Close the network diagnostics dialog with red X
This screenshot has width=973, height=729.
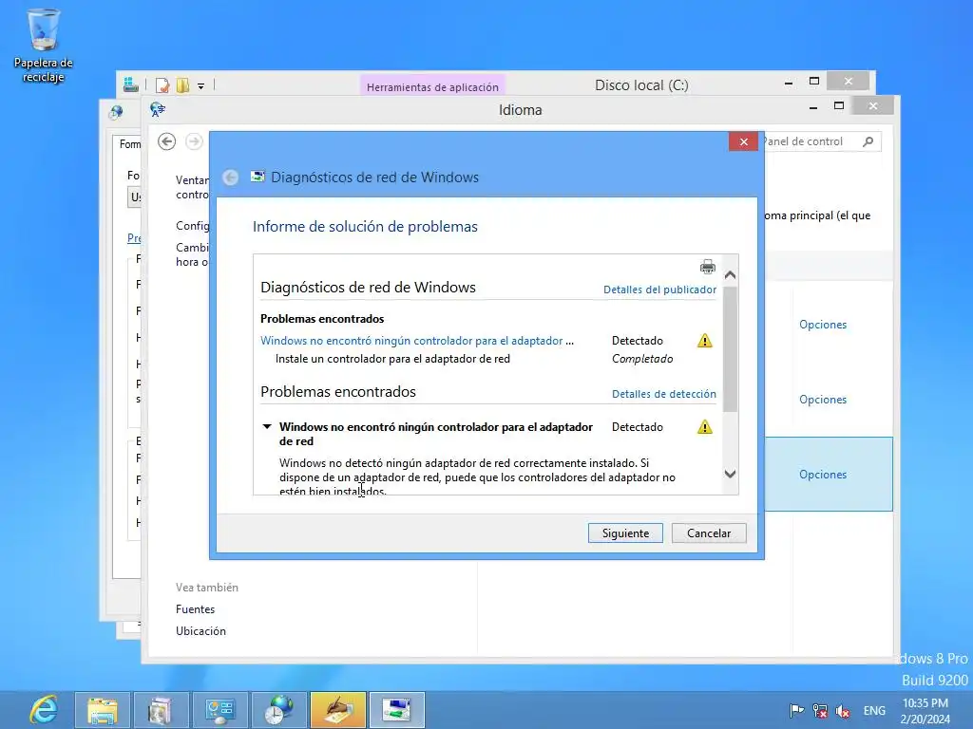(743, 142)
